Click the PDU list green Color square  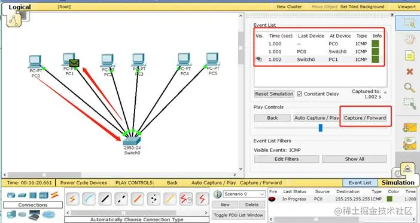point(389,199)
